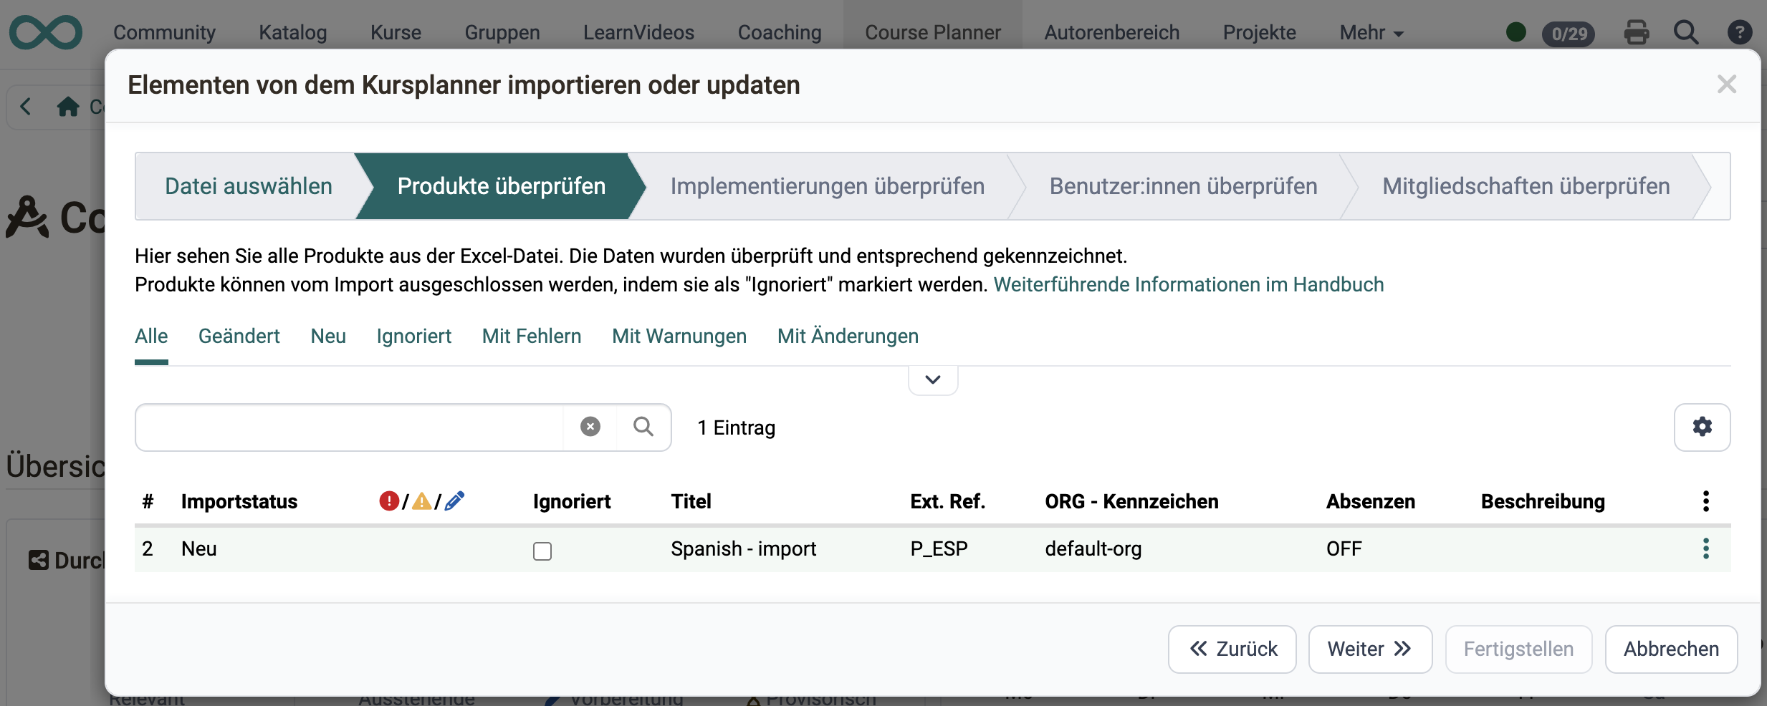Switch to the Alle filter tab
This screenshot has width=1767, height=706.
151,337
